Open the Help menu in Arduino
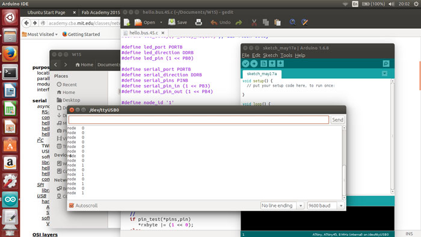Screen dimensions: 421x237 300,55
